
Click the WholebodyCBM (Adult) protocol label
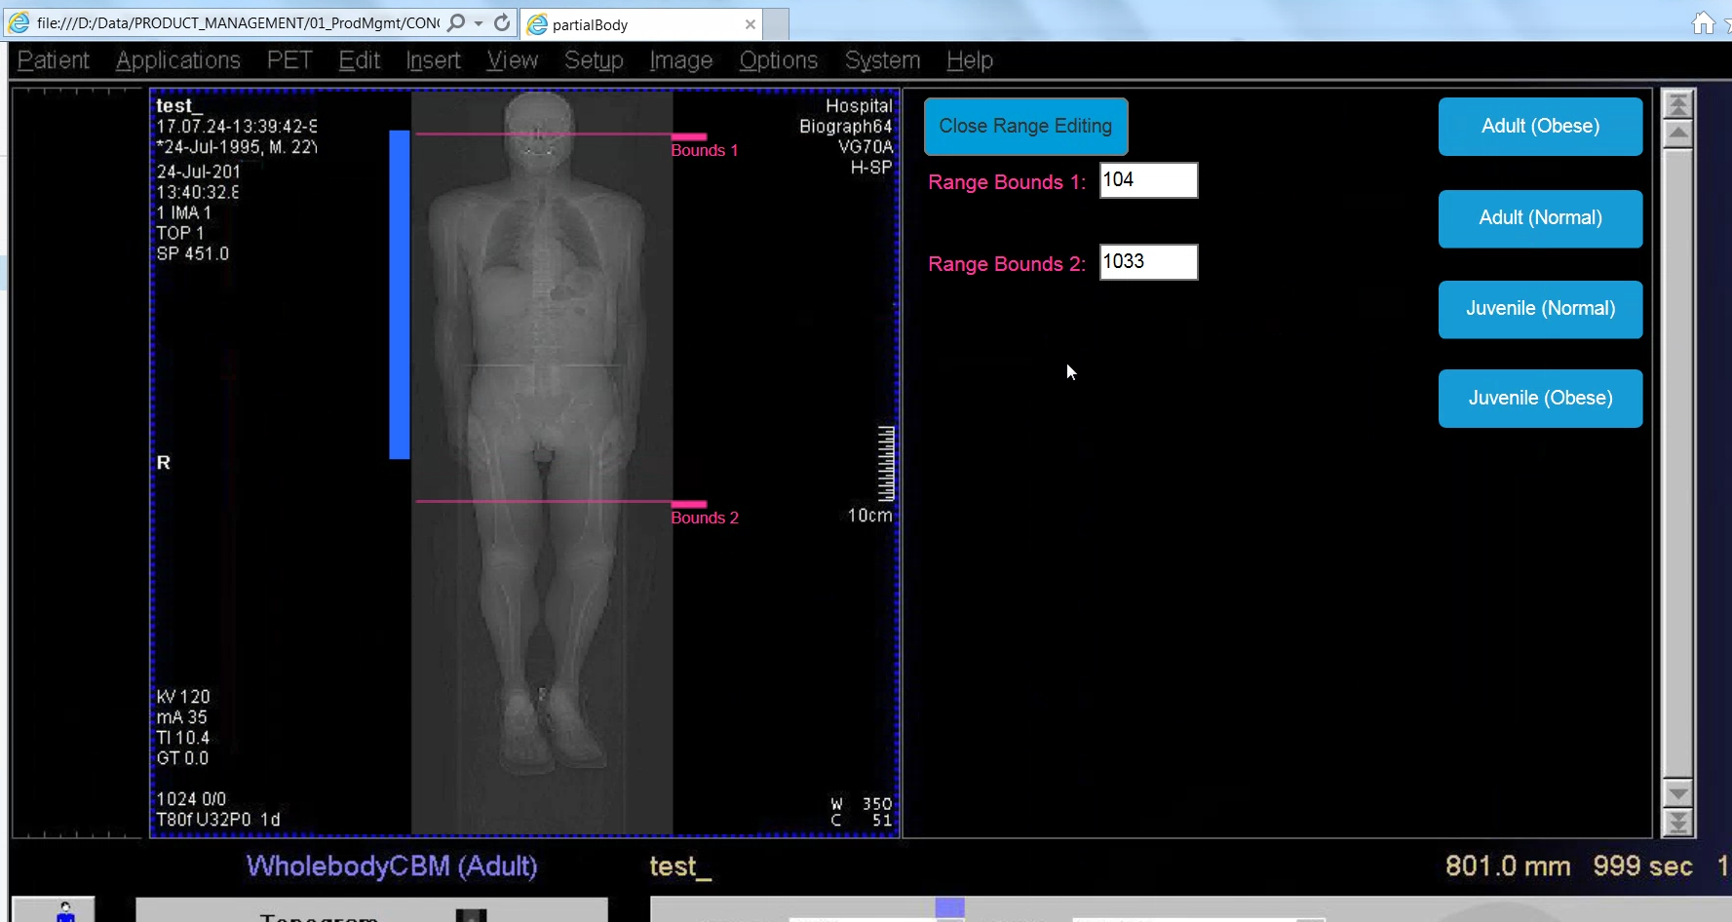point(392,866)
